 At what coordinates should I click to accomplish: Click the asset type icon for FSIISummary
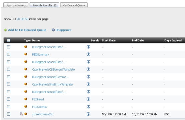pos(26,54)
